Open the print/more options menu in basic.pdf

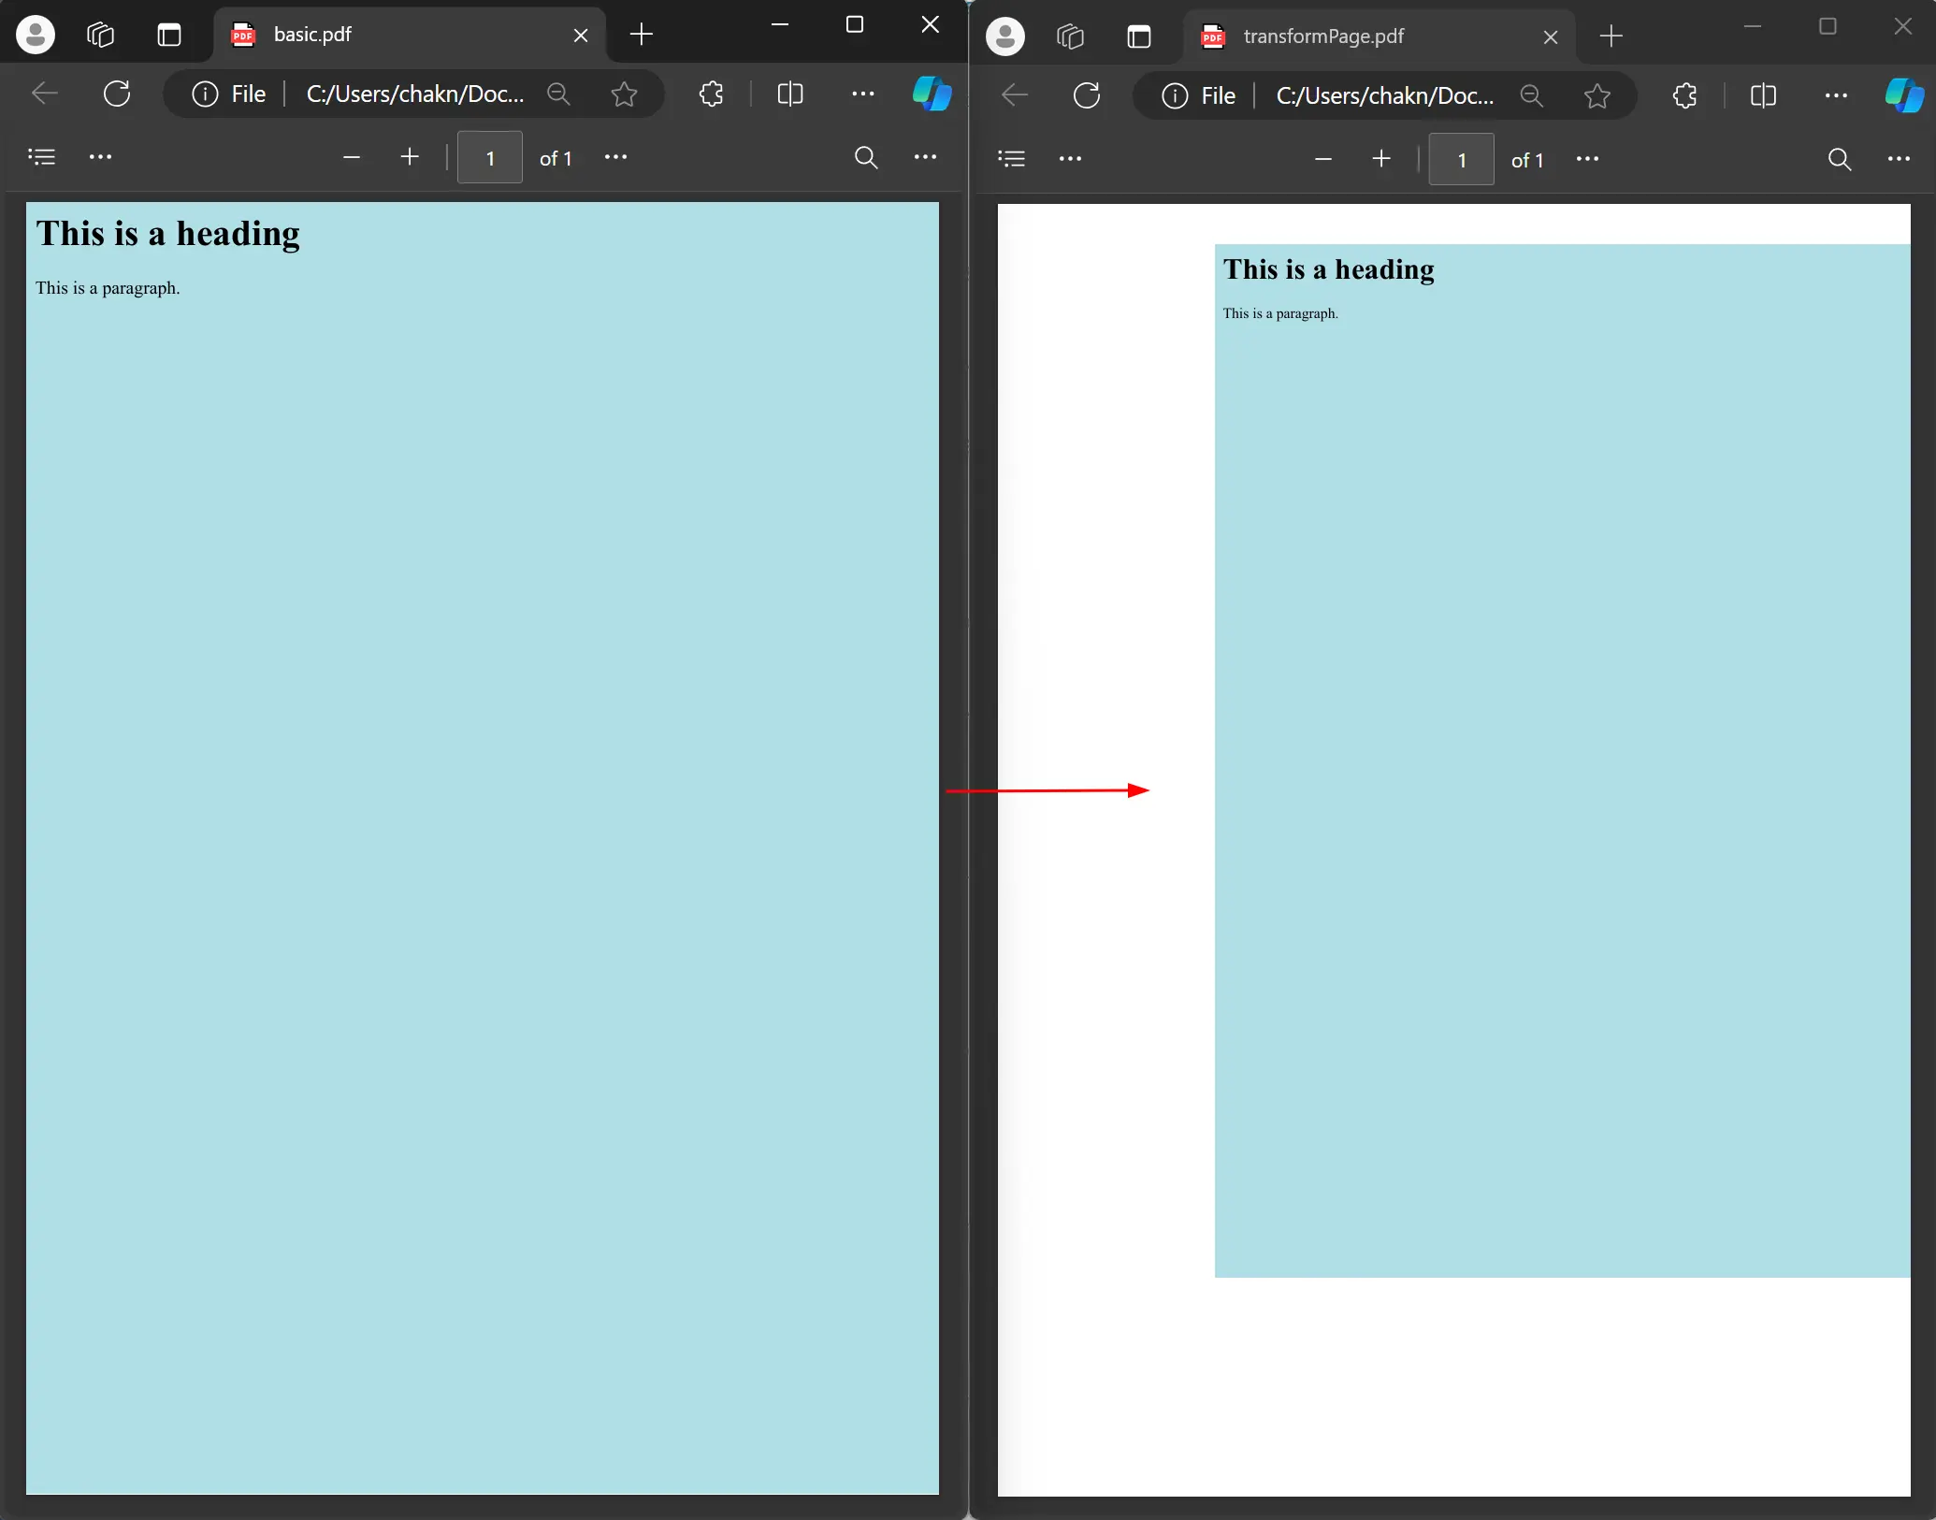click(x=929, y=157)
